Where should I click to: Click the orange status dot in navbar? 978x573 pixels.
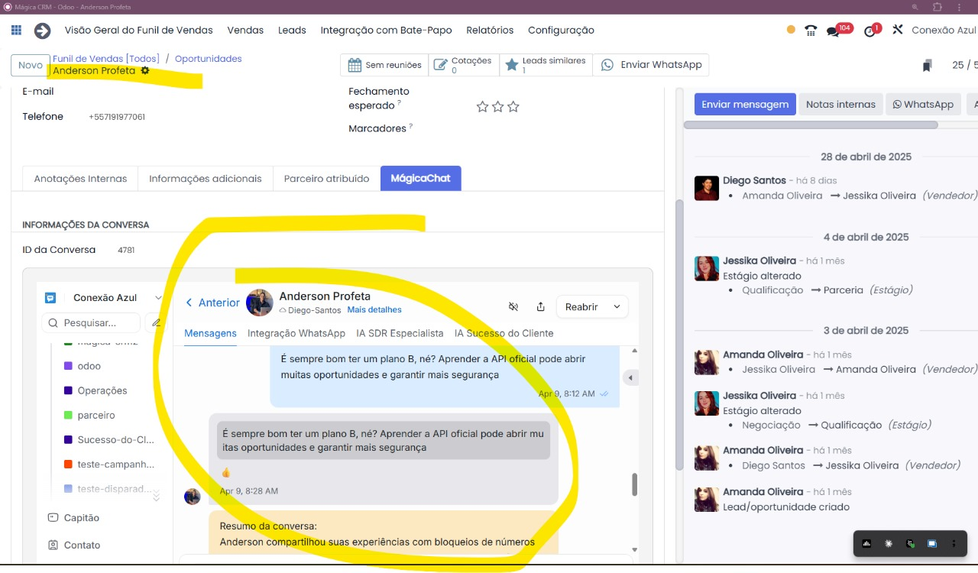[x=791, y=31]
